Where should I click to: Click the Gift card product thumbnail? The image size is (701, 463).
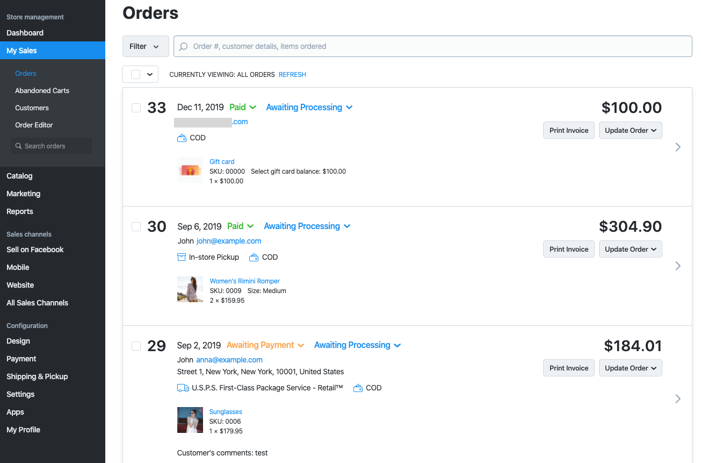pos(190,170)
